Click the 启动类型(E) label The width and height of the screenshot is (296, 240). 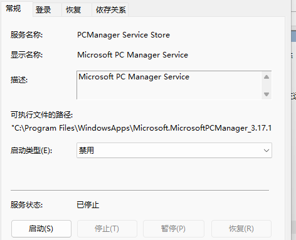31,151
